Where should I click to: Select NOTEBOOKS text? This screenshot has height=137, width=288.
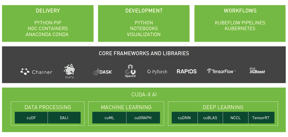pyautogui.click(x=144, y=28)
